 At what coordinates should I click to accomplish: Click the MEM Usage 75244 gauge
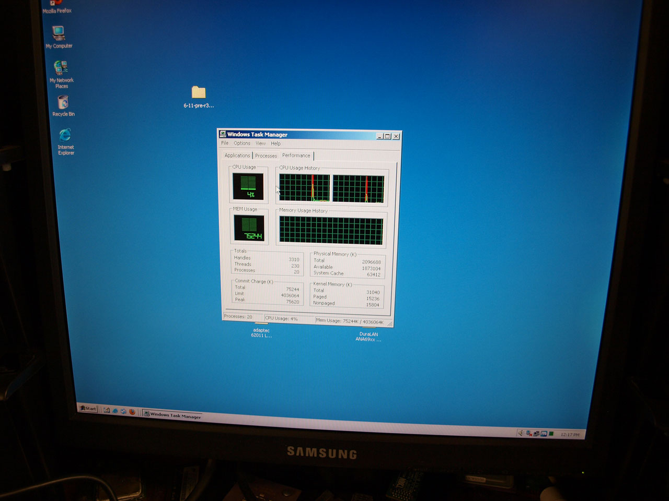click(249, 228)
